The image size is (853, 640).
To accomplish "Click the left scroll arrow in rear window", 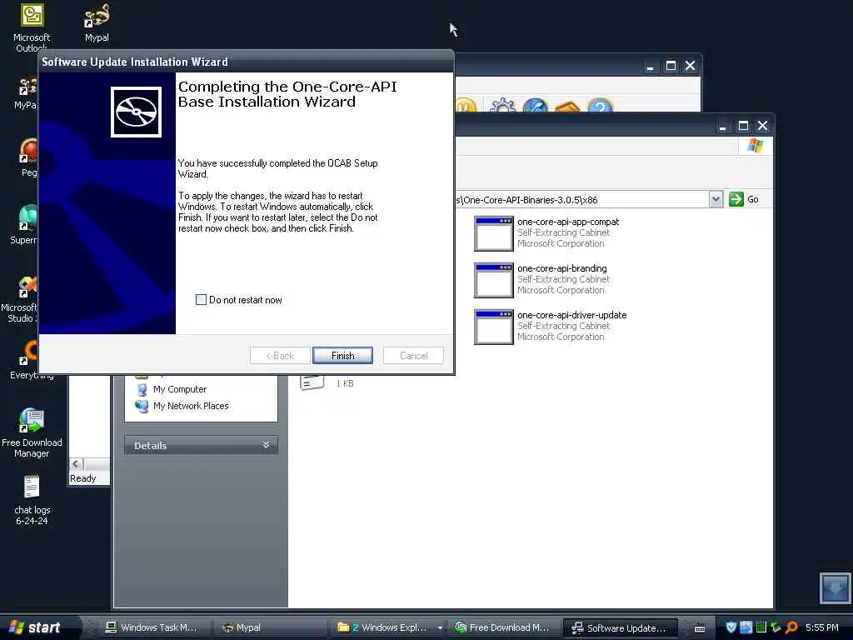I will pos(76,464).
